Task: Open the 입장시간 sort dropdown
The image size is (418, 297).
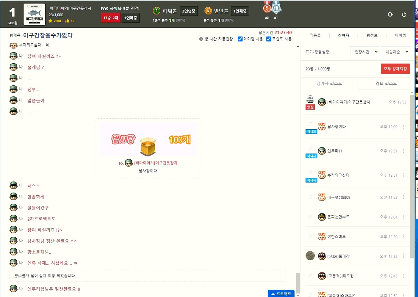Action: pos(364,52)
